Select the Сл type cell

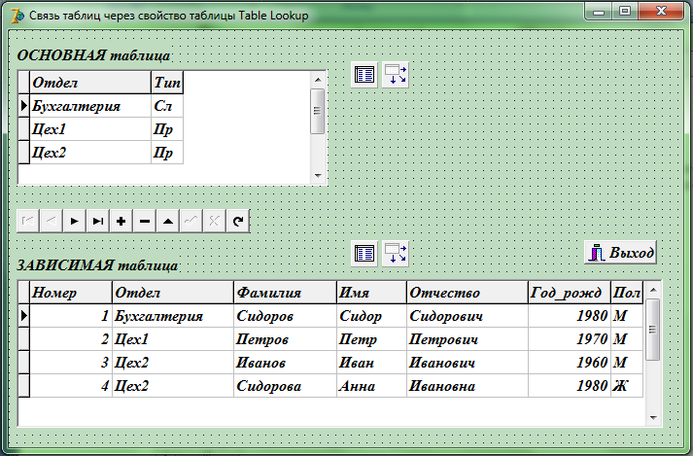[x=167, y=106]
